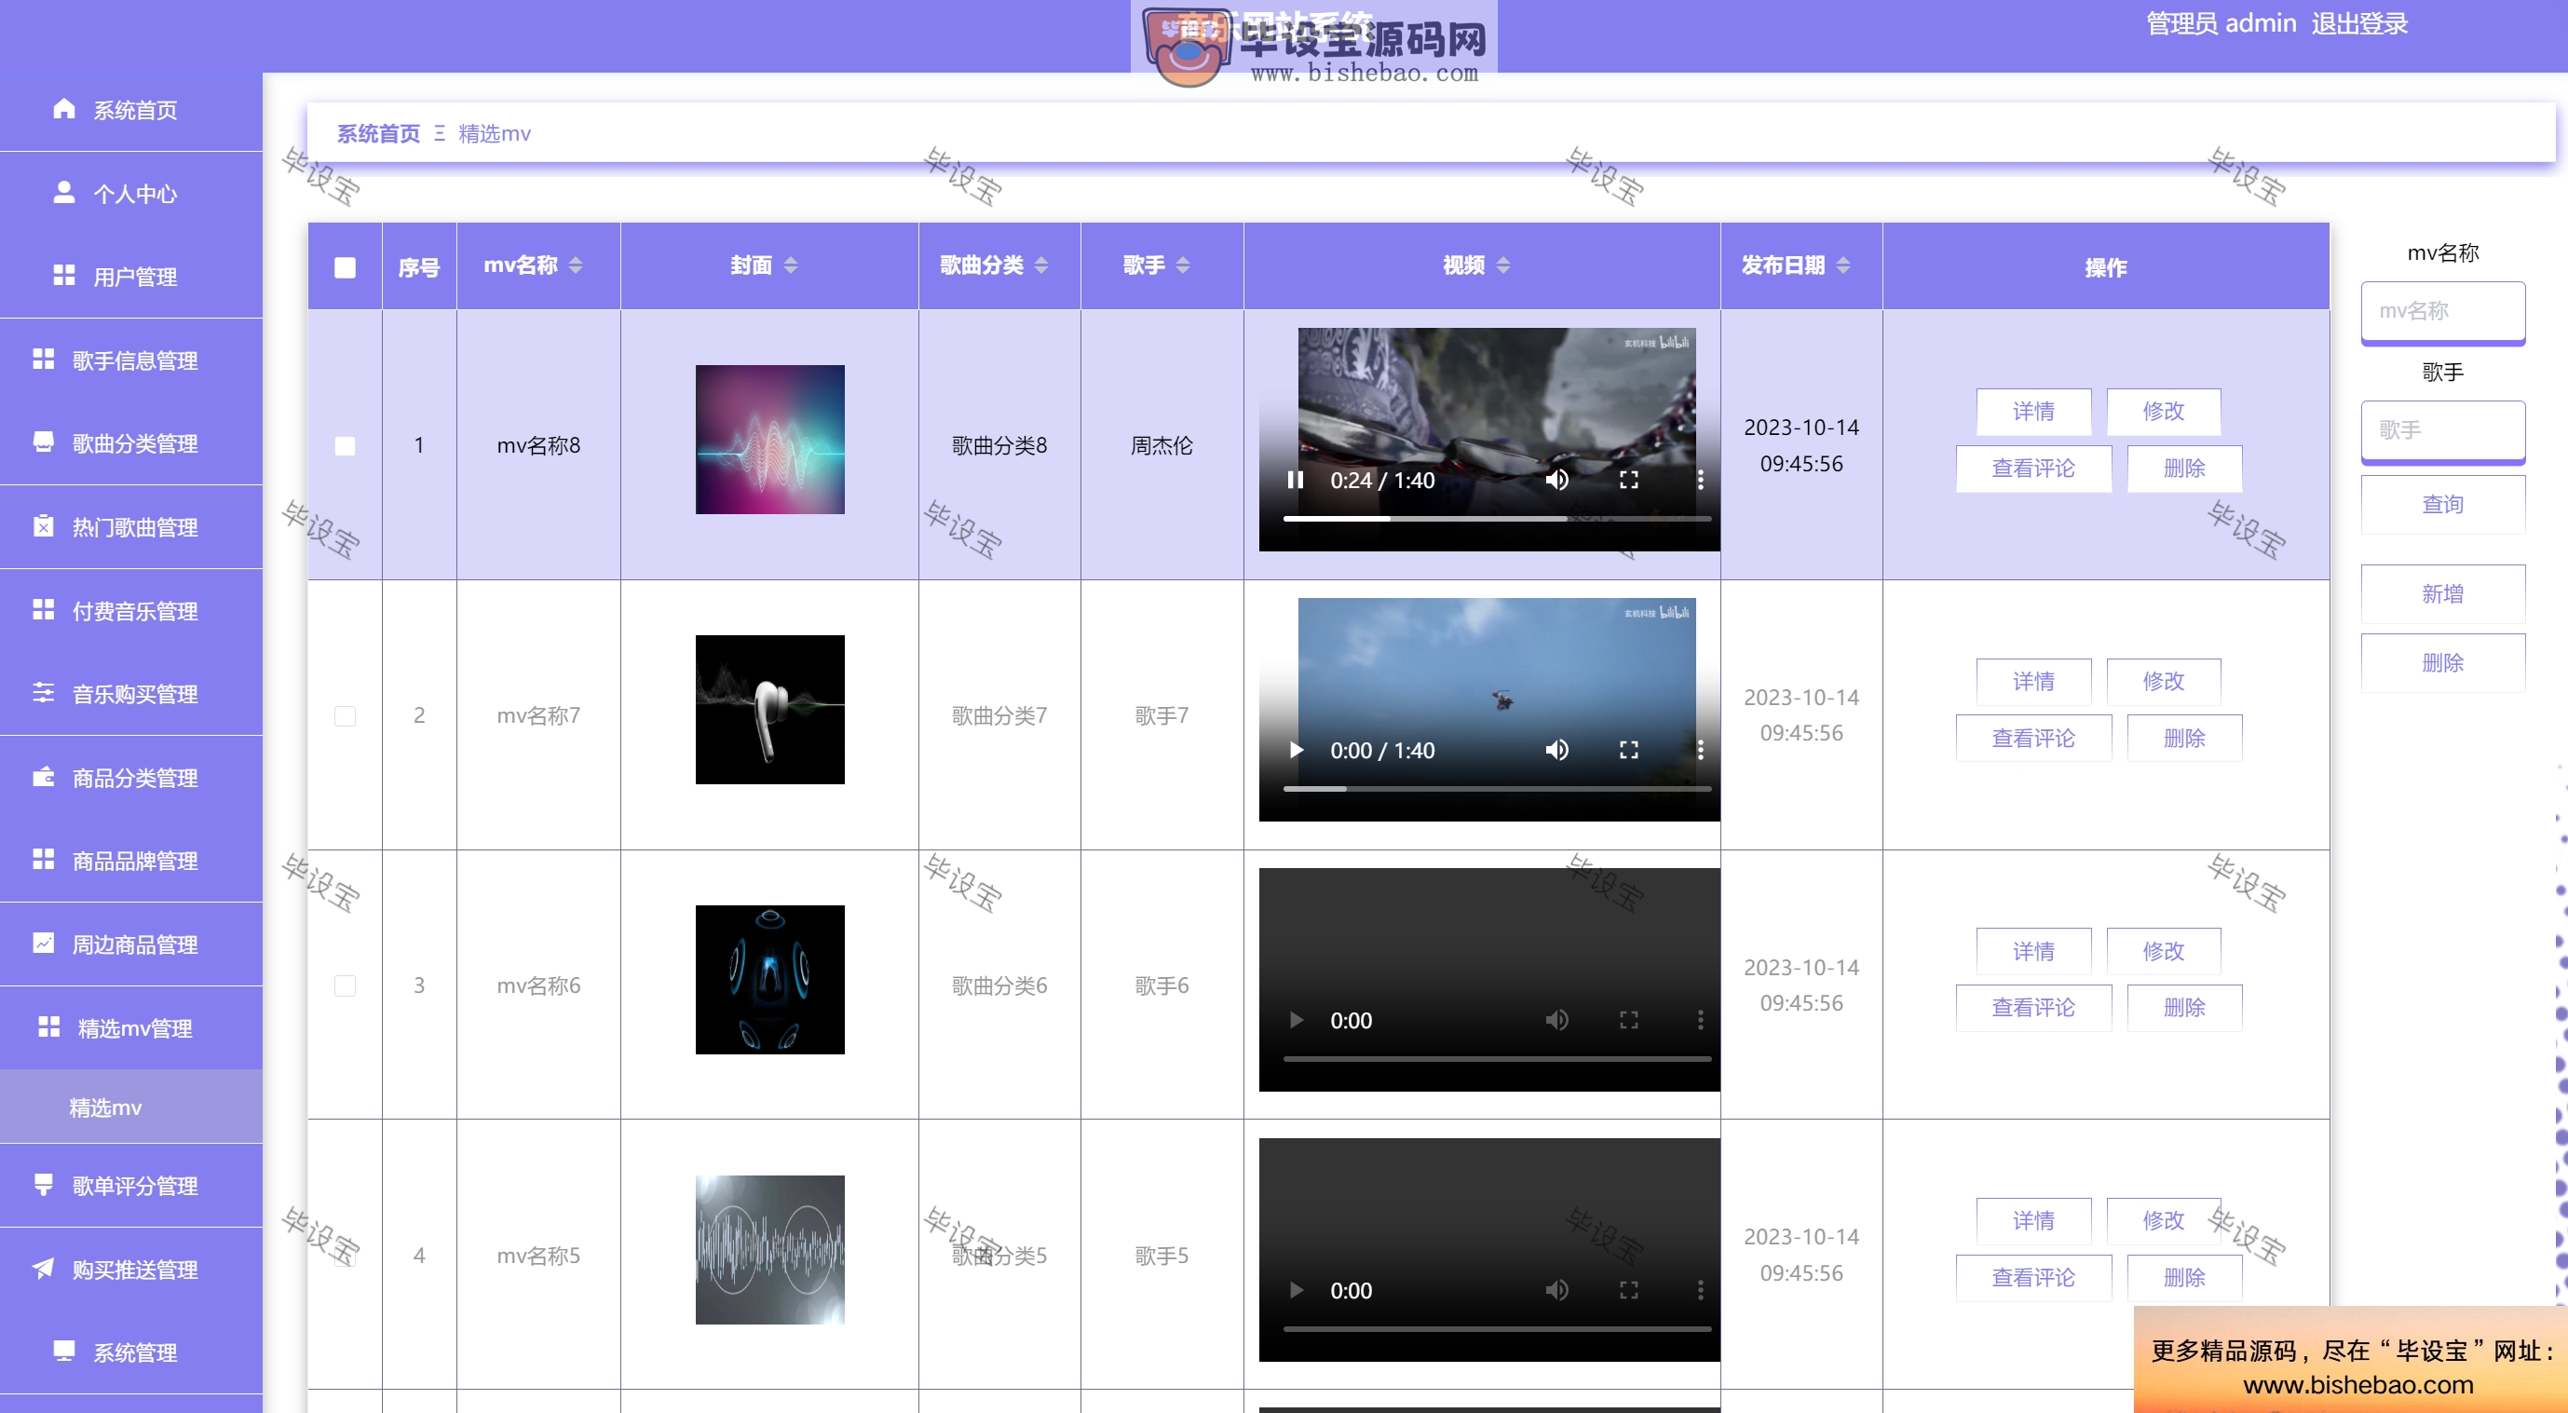Sort table by 歌曲分类 column
The height and width of the screenshot is (1413, 2568).
click(1040, 265)
